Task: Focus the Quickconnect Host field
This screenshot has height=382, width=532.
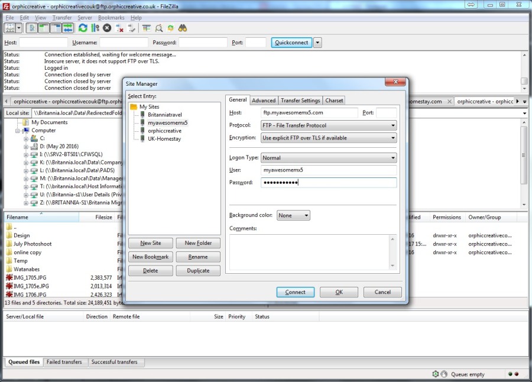Action: pyautogui.click(x=43, y=43)
